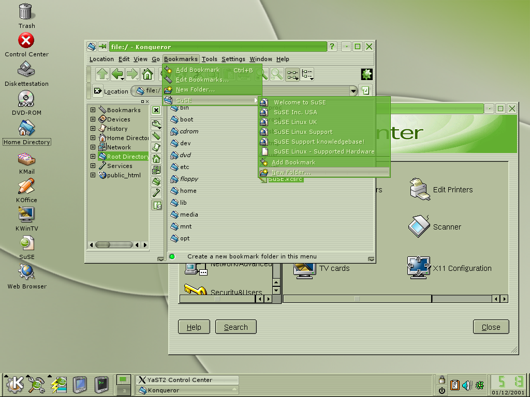Click the KDE gear animation icon
Image resolution: width=530 pixels, height=397 pixels.
(x=366, y=74)
